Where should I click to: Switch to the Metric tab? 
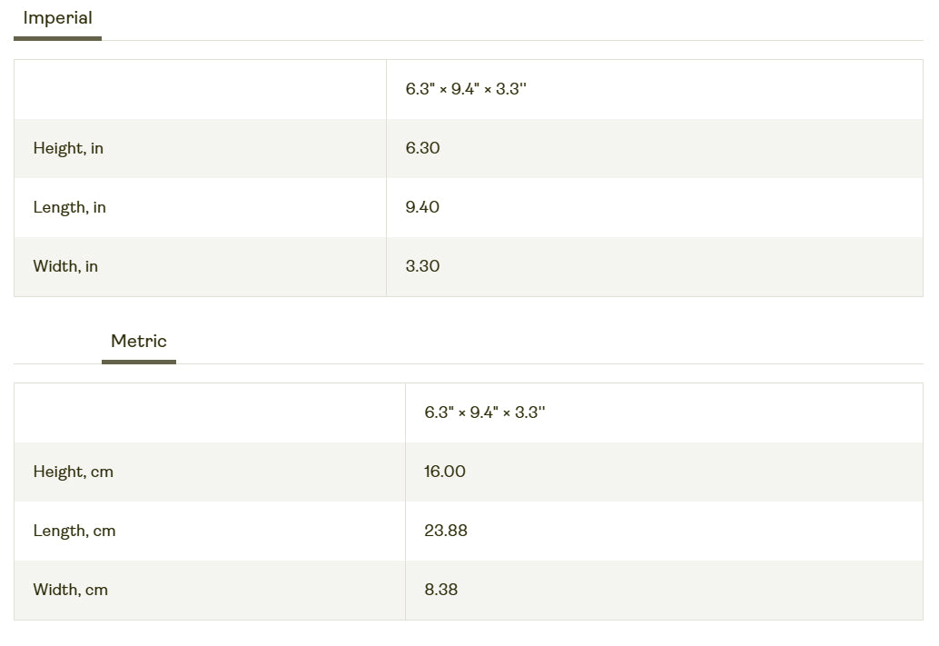click(139, 342)
